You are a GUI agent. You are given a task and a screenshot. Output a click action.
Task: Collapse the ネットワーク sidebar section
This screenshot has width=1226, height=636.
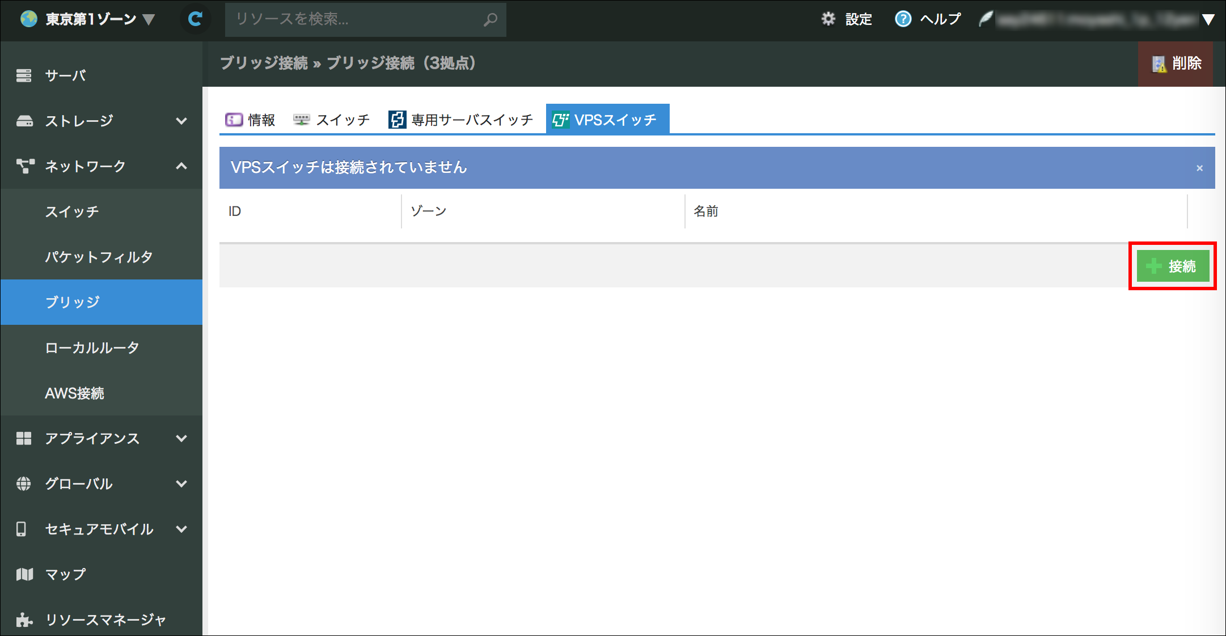pyautogui.click(x=181, y=166)
